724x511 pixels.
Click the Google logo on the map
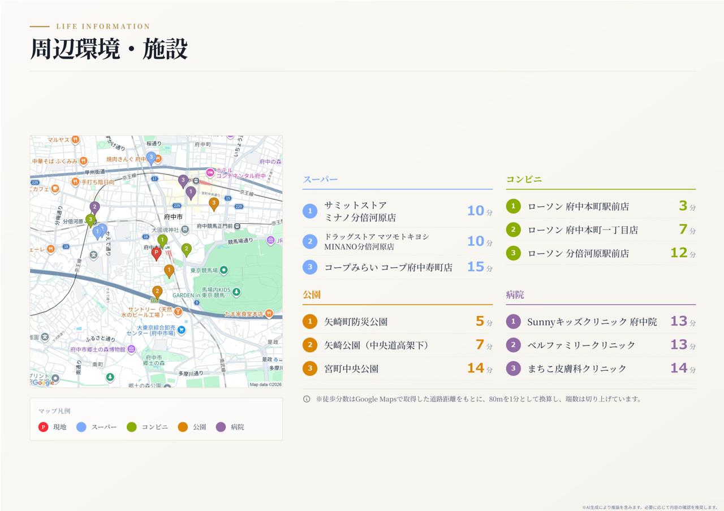click(43, 382)
